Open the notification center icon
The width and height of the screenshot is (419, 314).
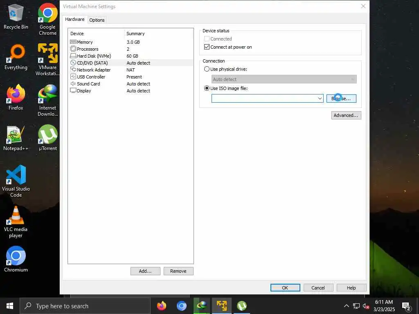pyautogui.click(x=406, y=306)
